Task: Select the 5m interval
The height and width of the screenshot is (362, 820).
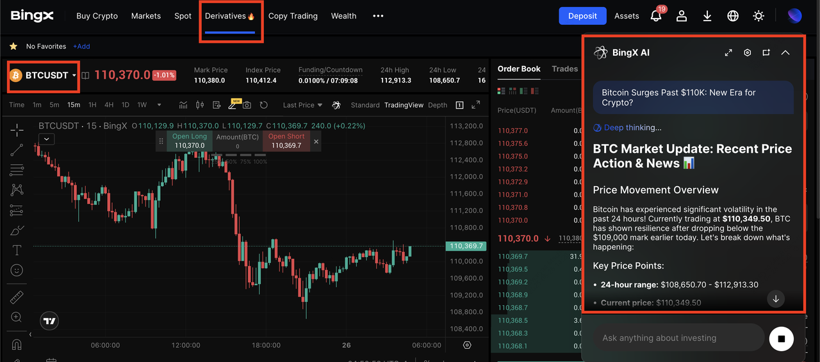Action: pyautogui.click(x=54, y=105)
